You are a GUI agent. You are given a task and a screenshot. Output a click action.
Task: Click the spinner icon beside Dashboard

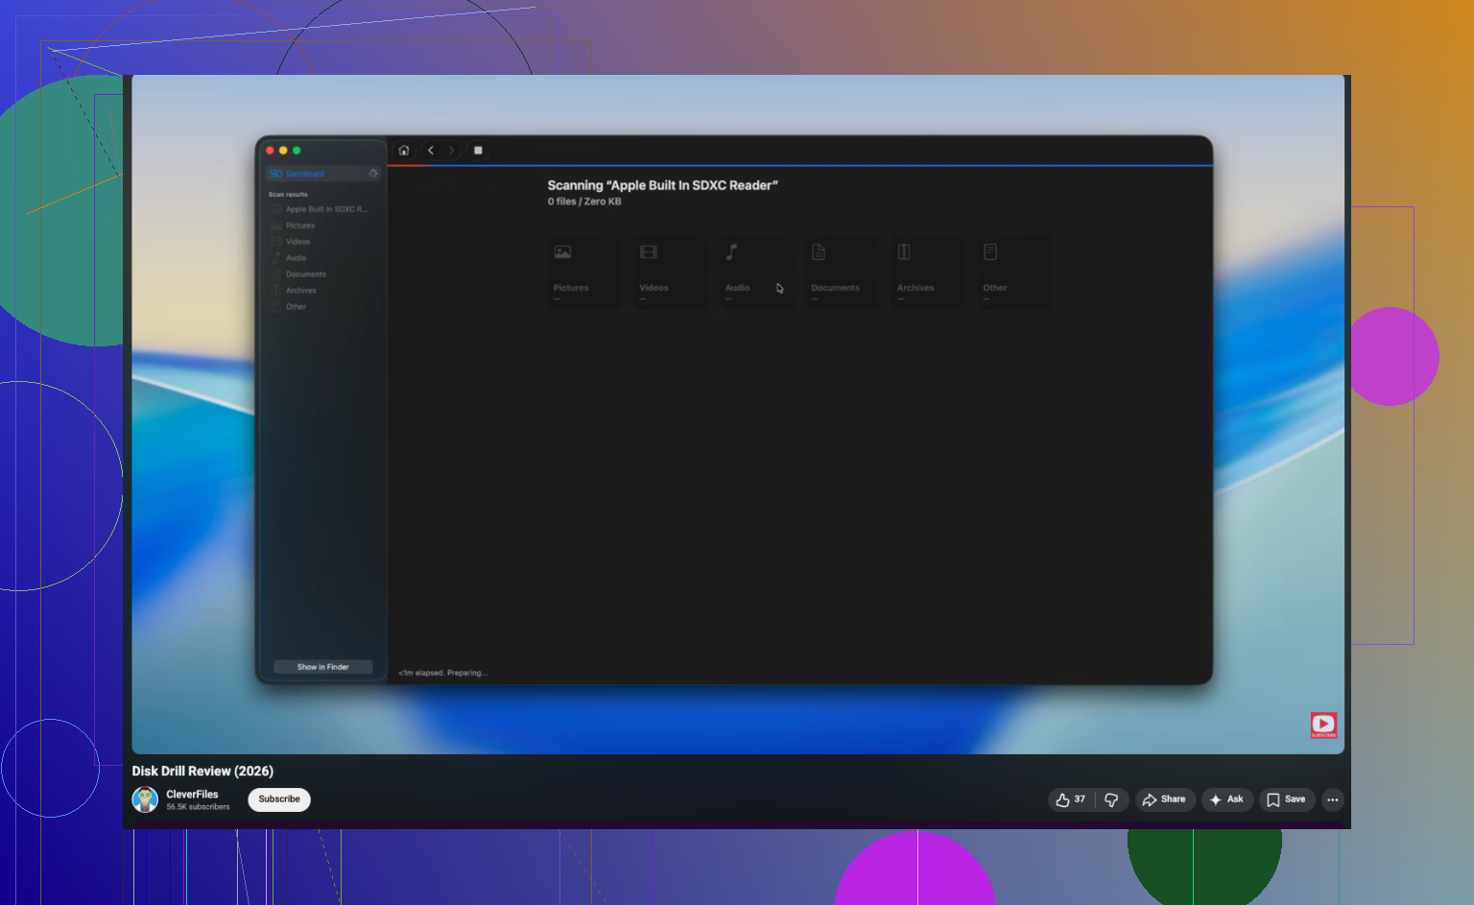point(373,174)
